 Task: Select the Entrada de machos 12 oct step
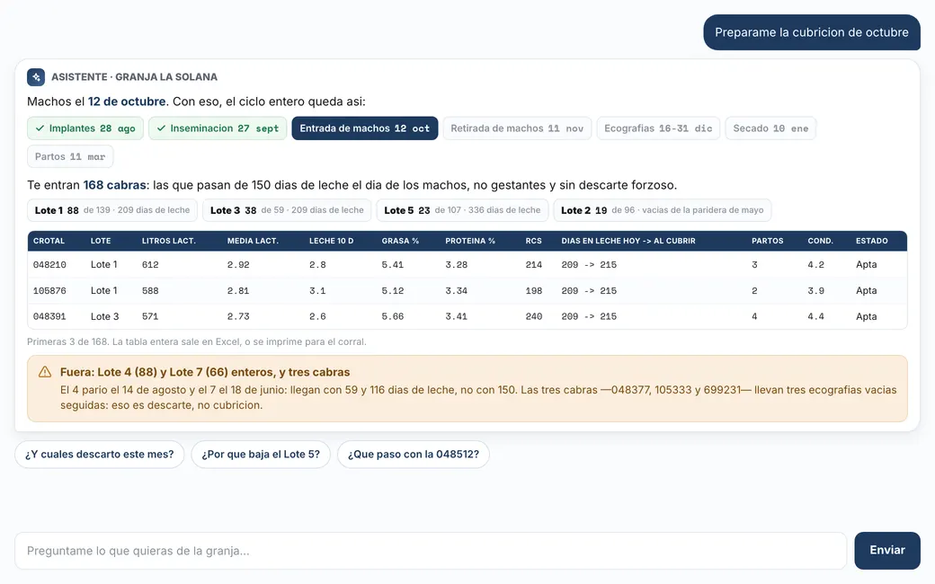pos(364,128)
